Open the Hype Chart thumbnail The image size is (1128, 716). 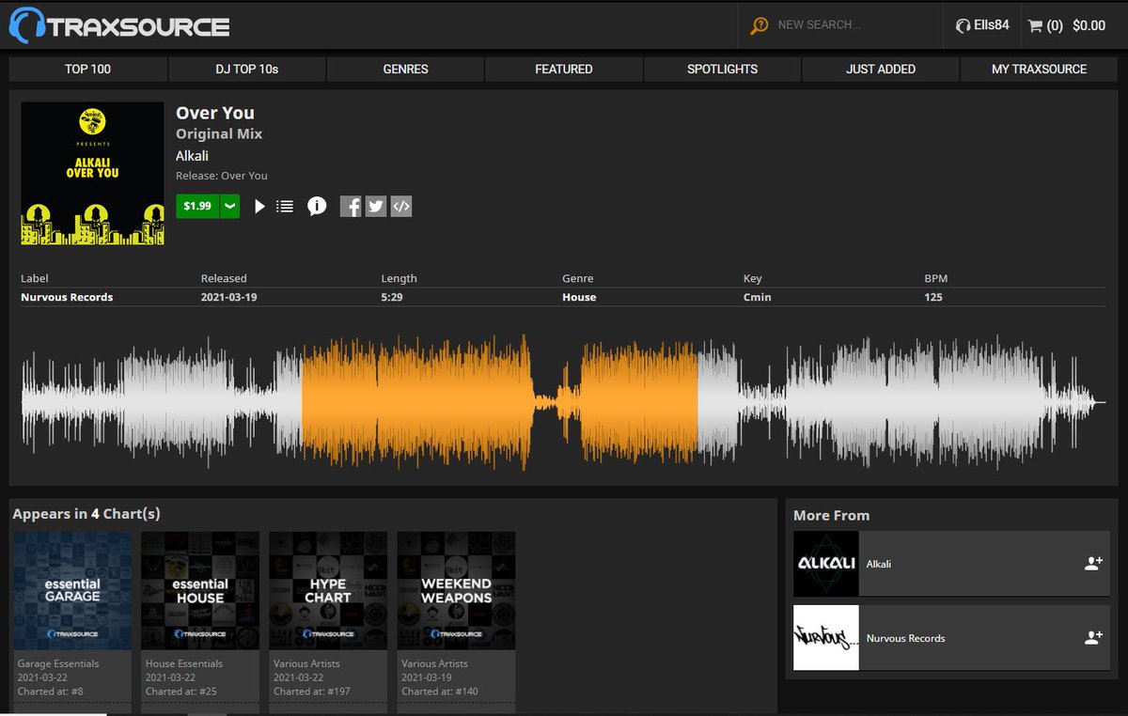[x=328, y=590]
